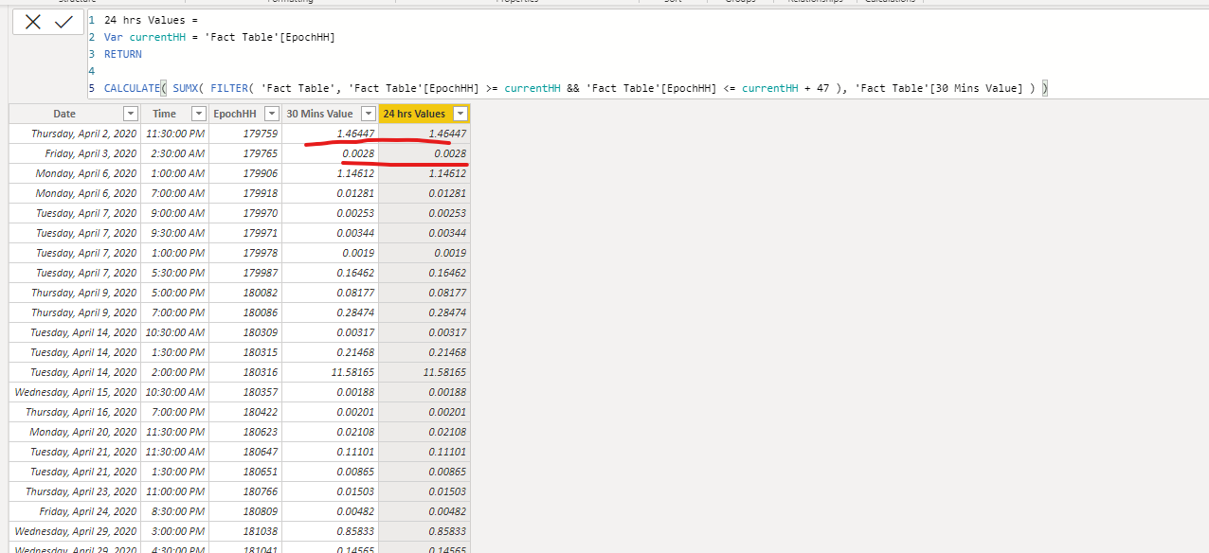Select time cell '11:30:00 PM' for April 2
Screen dimensions: 1209x553
[x=173, y=134]
